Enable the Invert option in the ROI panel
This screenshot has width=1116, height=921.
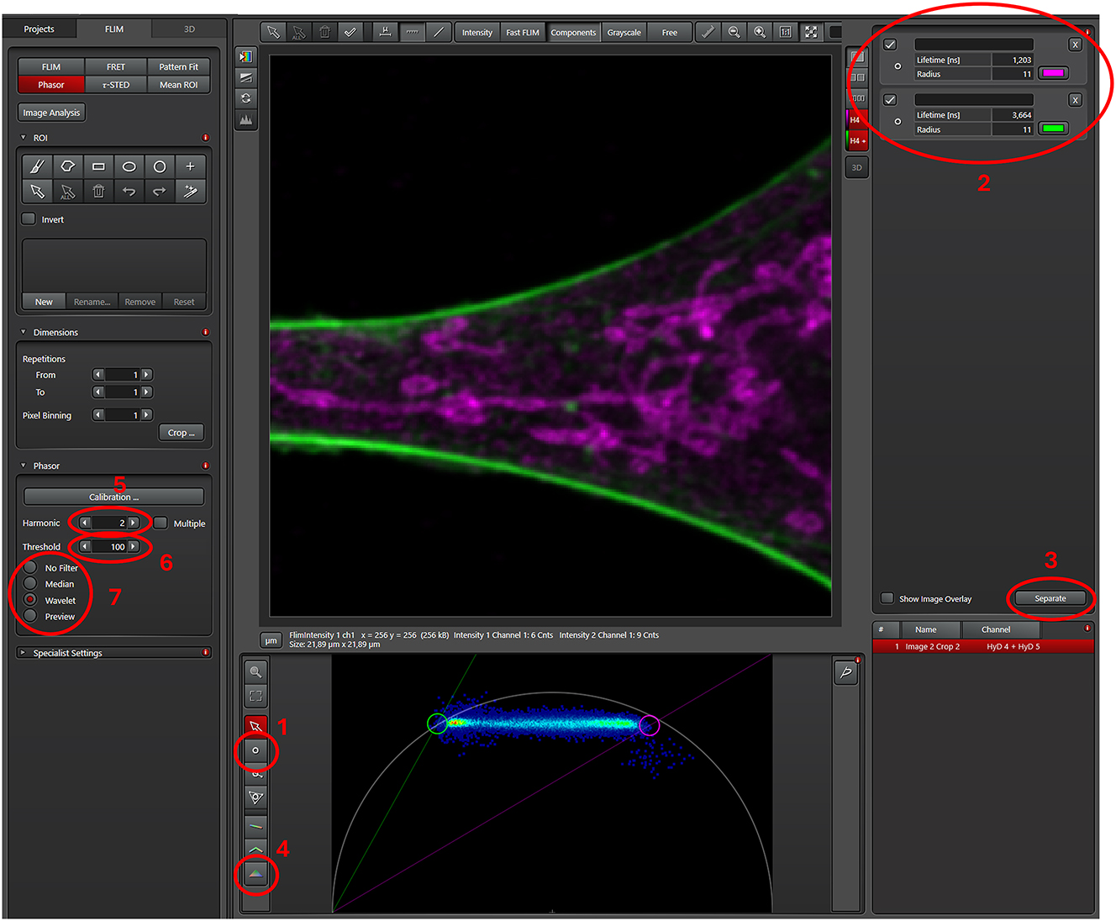pyautogui.click(x=28, y=219)
